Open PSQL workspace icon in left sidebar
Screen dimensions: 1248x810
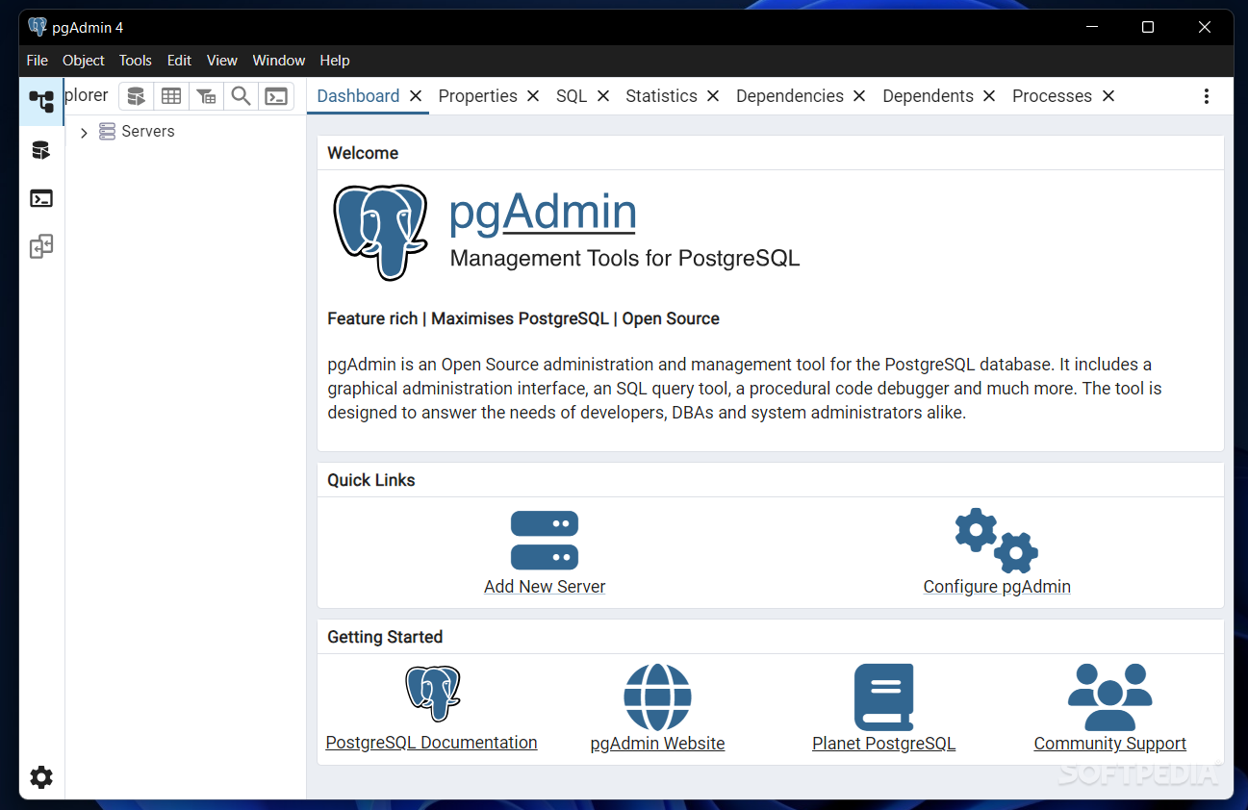tap(41, 199)
